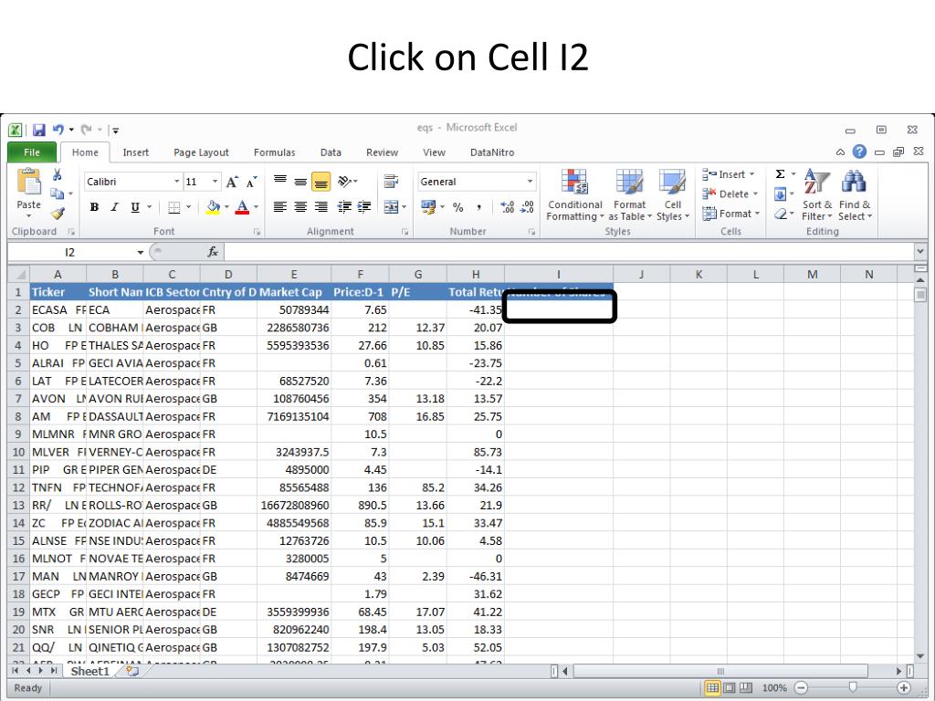Apply the red font color
The height and width of the screenshot is (701, 935).
pos(242,207)
